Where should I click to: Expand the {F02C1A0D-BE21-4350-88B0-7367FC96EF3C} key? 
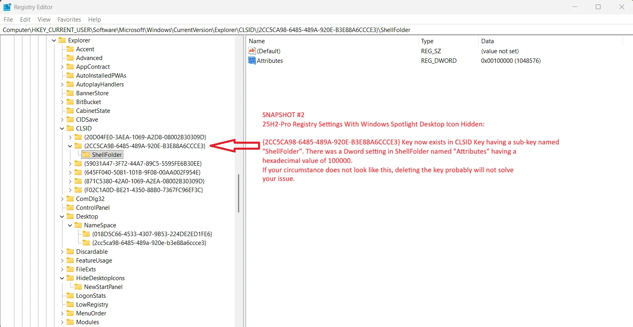click(x=70, y=190)
